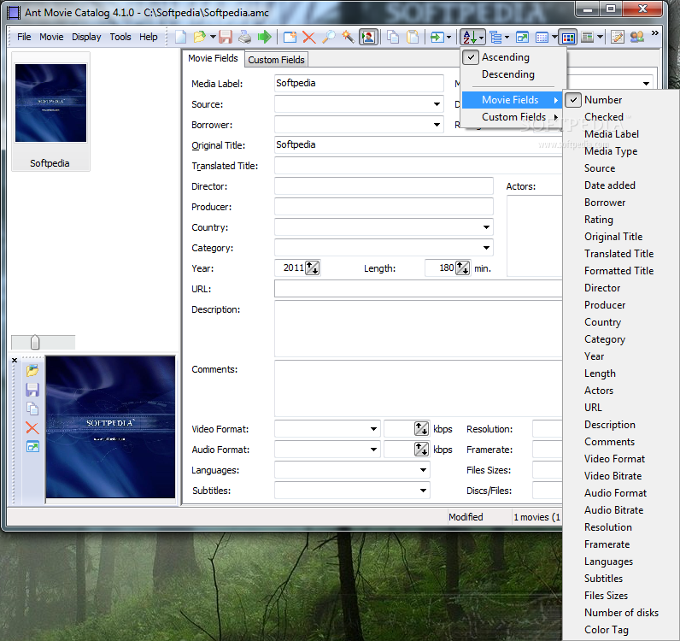Click the Year spinner arrows
The width and height of the screenshot is (680, 641).
(313, 268)
